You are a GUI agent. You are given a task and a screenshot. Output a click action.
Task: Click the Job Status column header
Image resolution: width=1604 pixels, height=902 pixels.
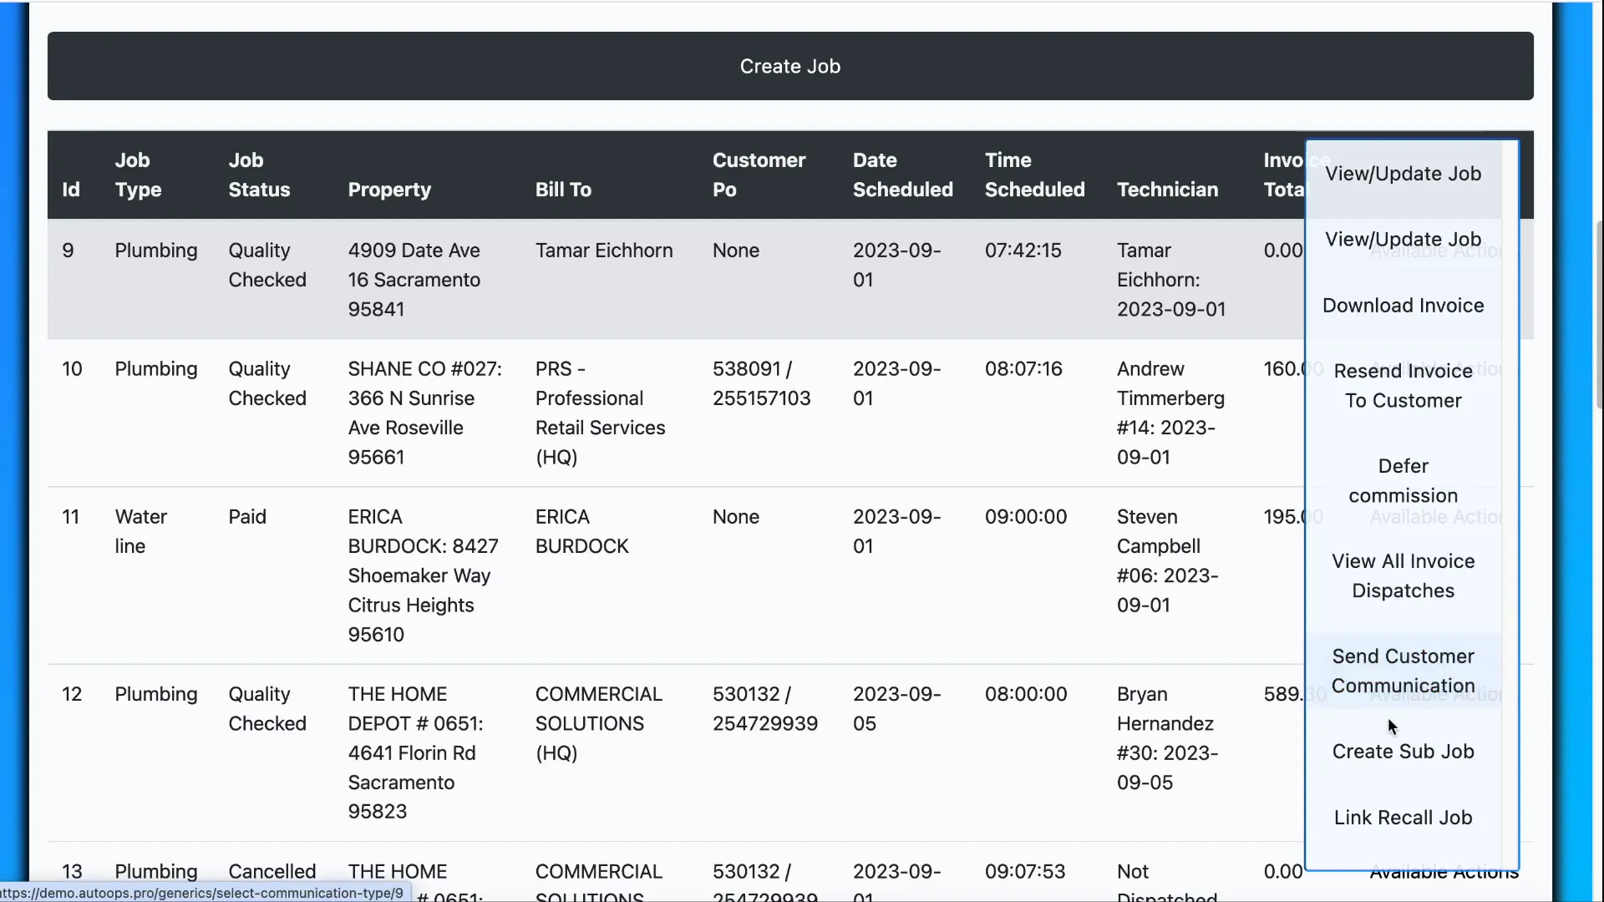259,175
